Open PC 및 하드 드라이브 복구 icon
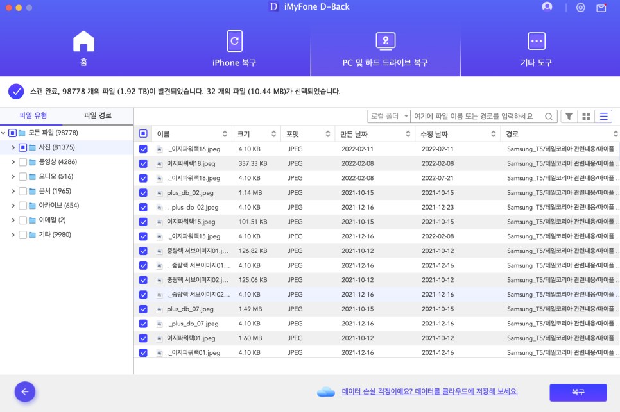 [386, 41]
